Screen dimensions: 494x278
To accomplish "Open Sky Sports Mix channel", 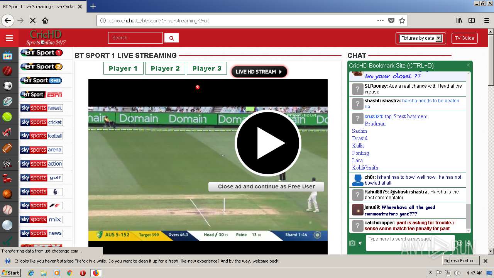I will pos(41,219).
